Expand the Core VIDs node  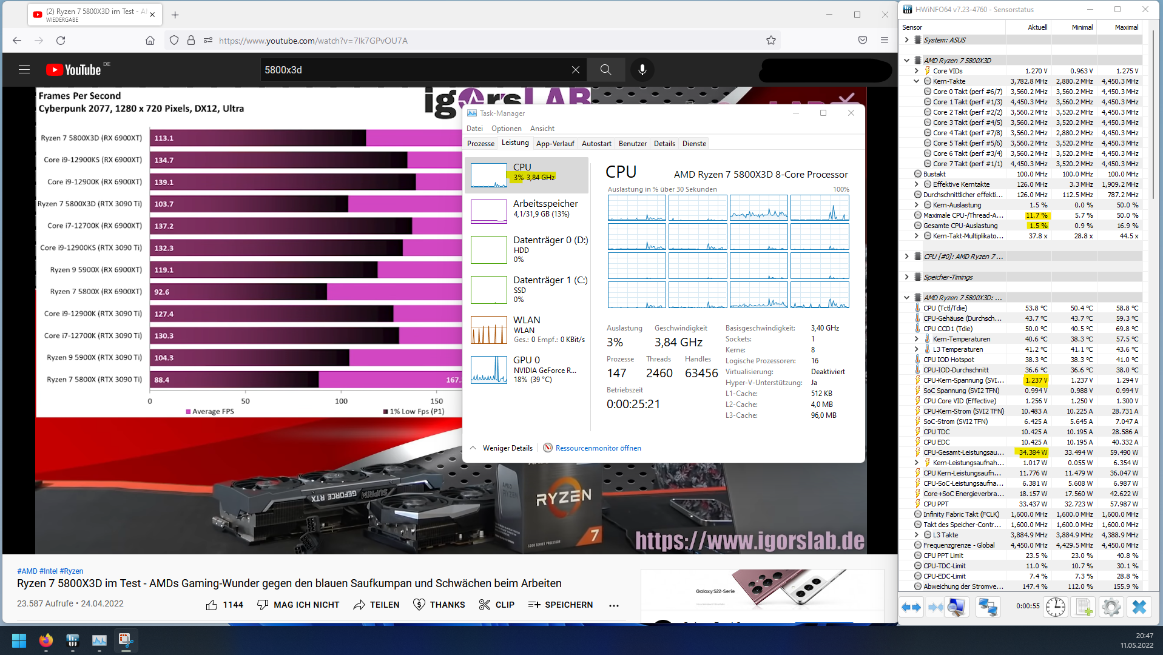[x=916, y=71]
